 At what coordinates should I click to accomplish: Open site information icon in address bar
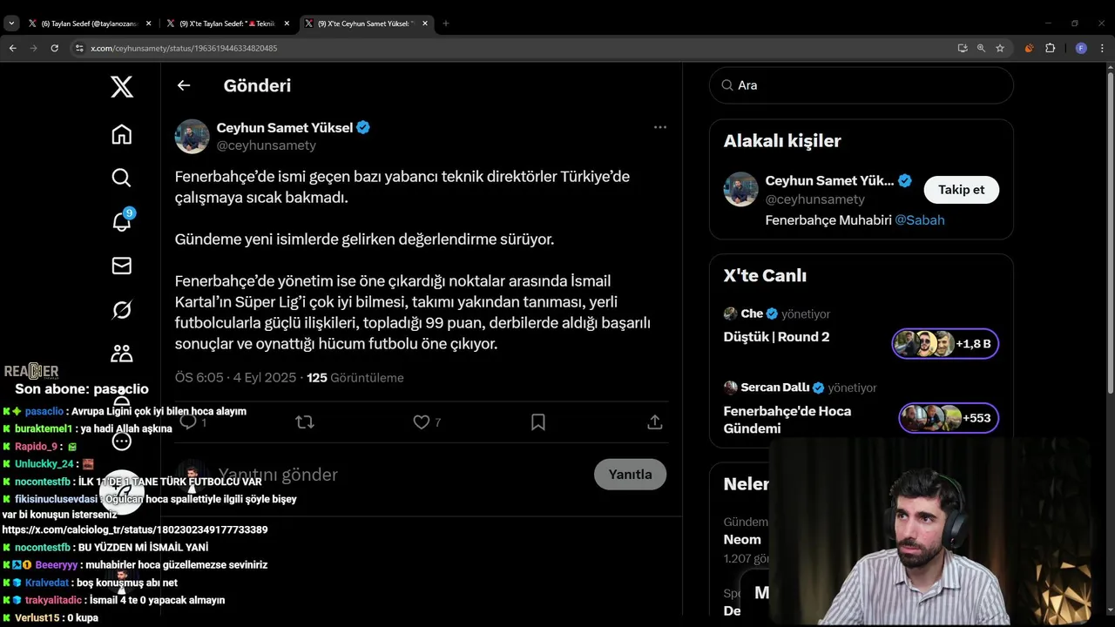(x=78, y=48)
